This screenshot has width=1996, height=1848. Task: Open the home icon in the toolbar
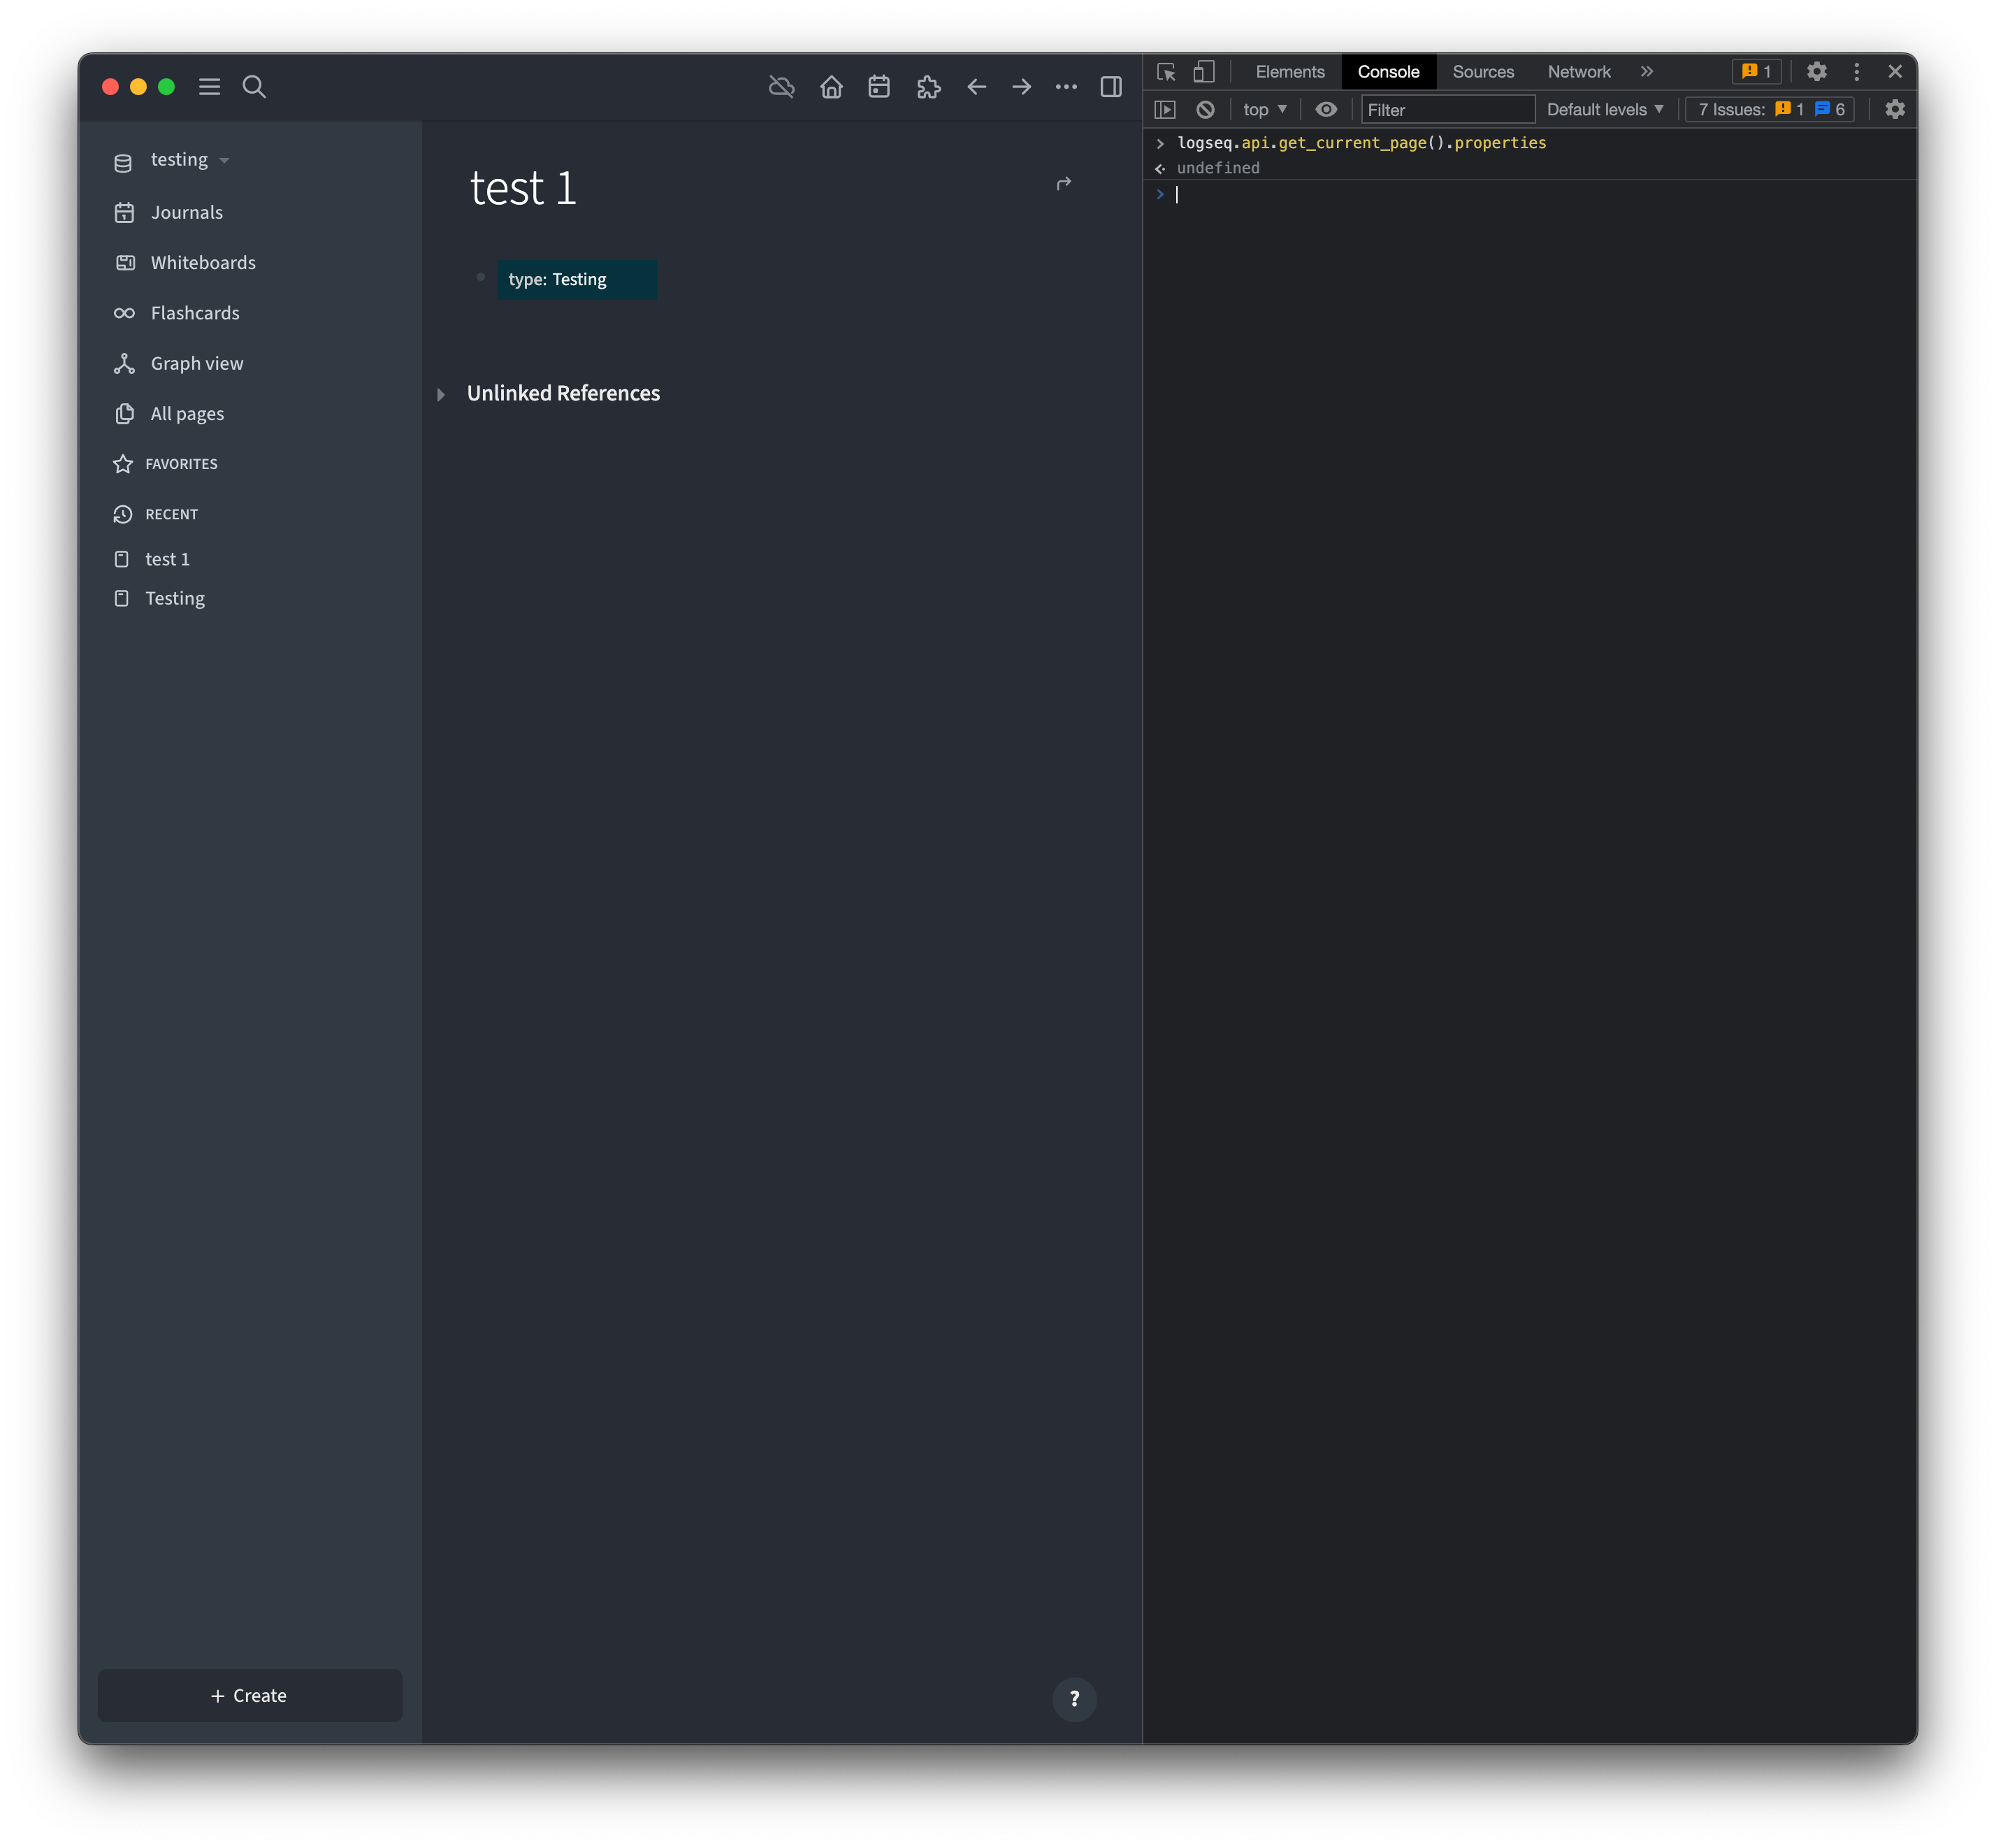click(831, 87)
